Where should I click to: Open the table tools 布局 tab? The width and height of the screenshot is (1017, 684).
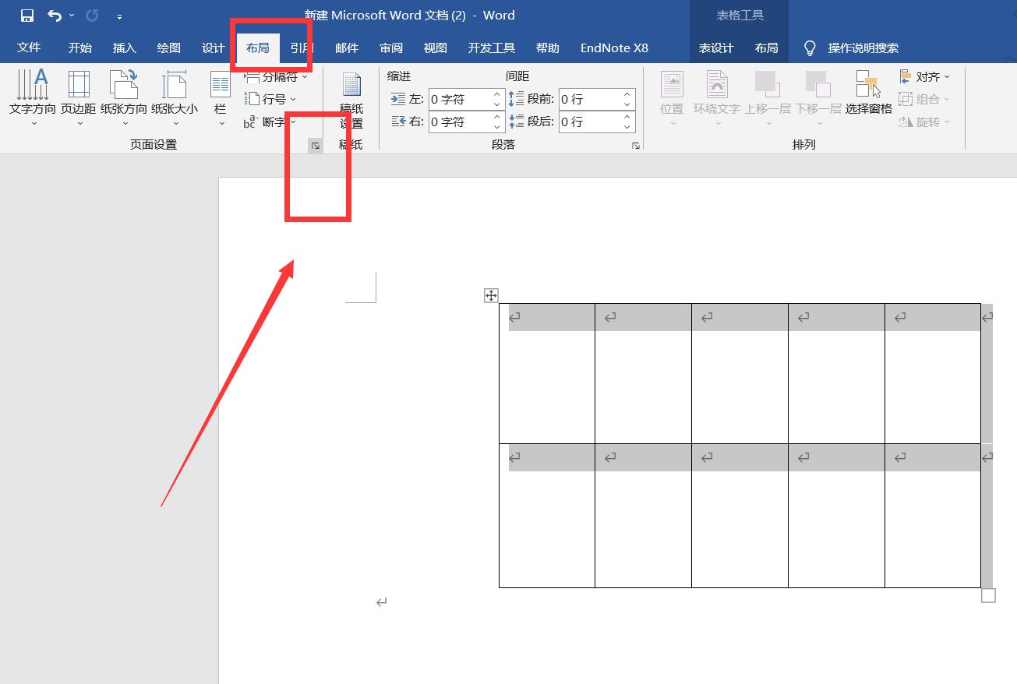767,48
